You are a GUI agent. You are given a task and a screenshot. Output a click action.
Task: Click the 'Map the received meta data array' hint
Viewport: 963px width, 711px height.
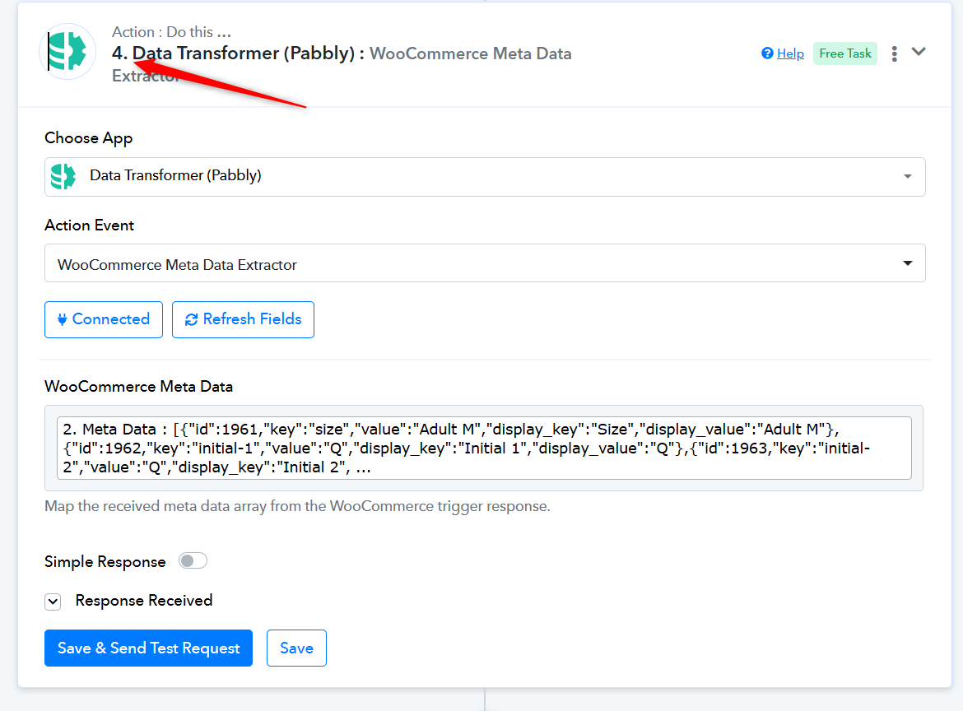pos(297,507)
